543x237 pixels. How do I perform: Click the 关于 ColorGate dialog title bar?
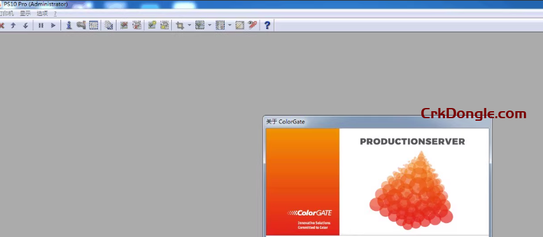[x=377, y=121]
